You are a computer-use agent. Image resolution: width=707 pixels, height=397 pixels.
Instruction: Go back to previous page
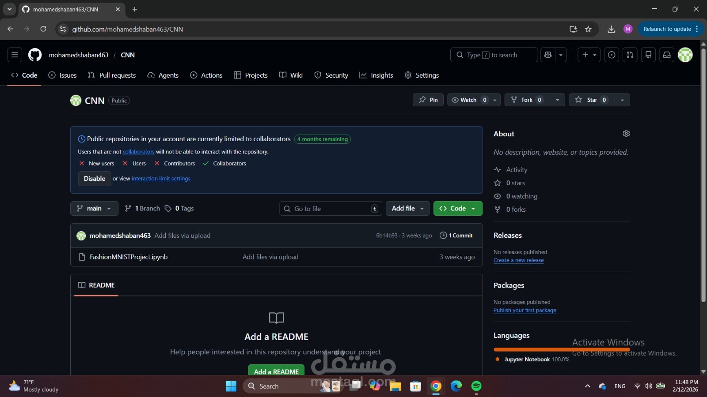pos(10,29)
